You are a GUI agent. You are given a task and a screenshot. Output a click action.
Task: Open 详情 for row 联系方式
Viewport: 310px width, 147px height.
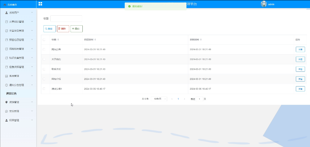point(300,69)
